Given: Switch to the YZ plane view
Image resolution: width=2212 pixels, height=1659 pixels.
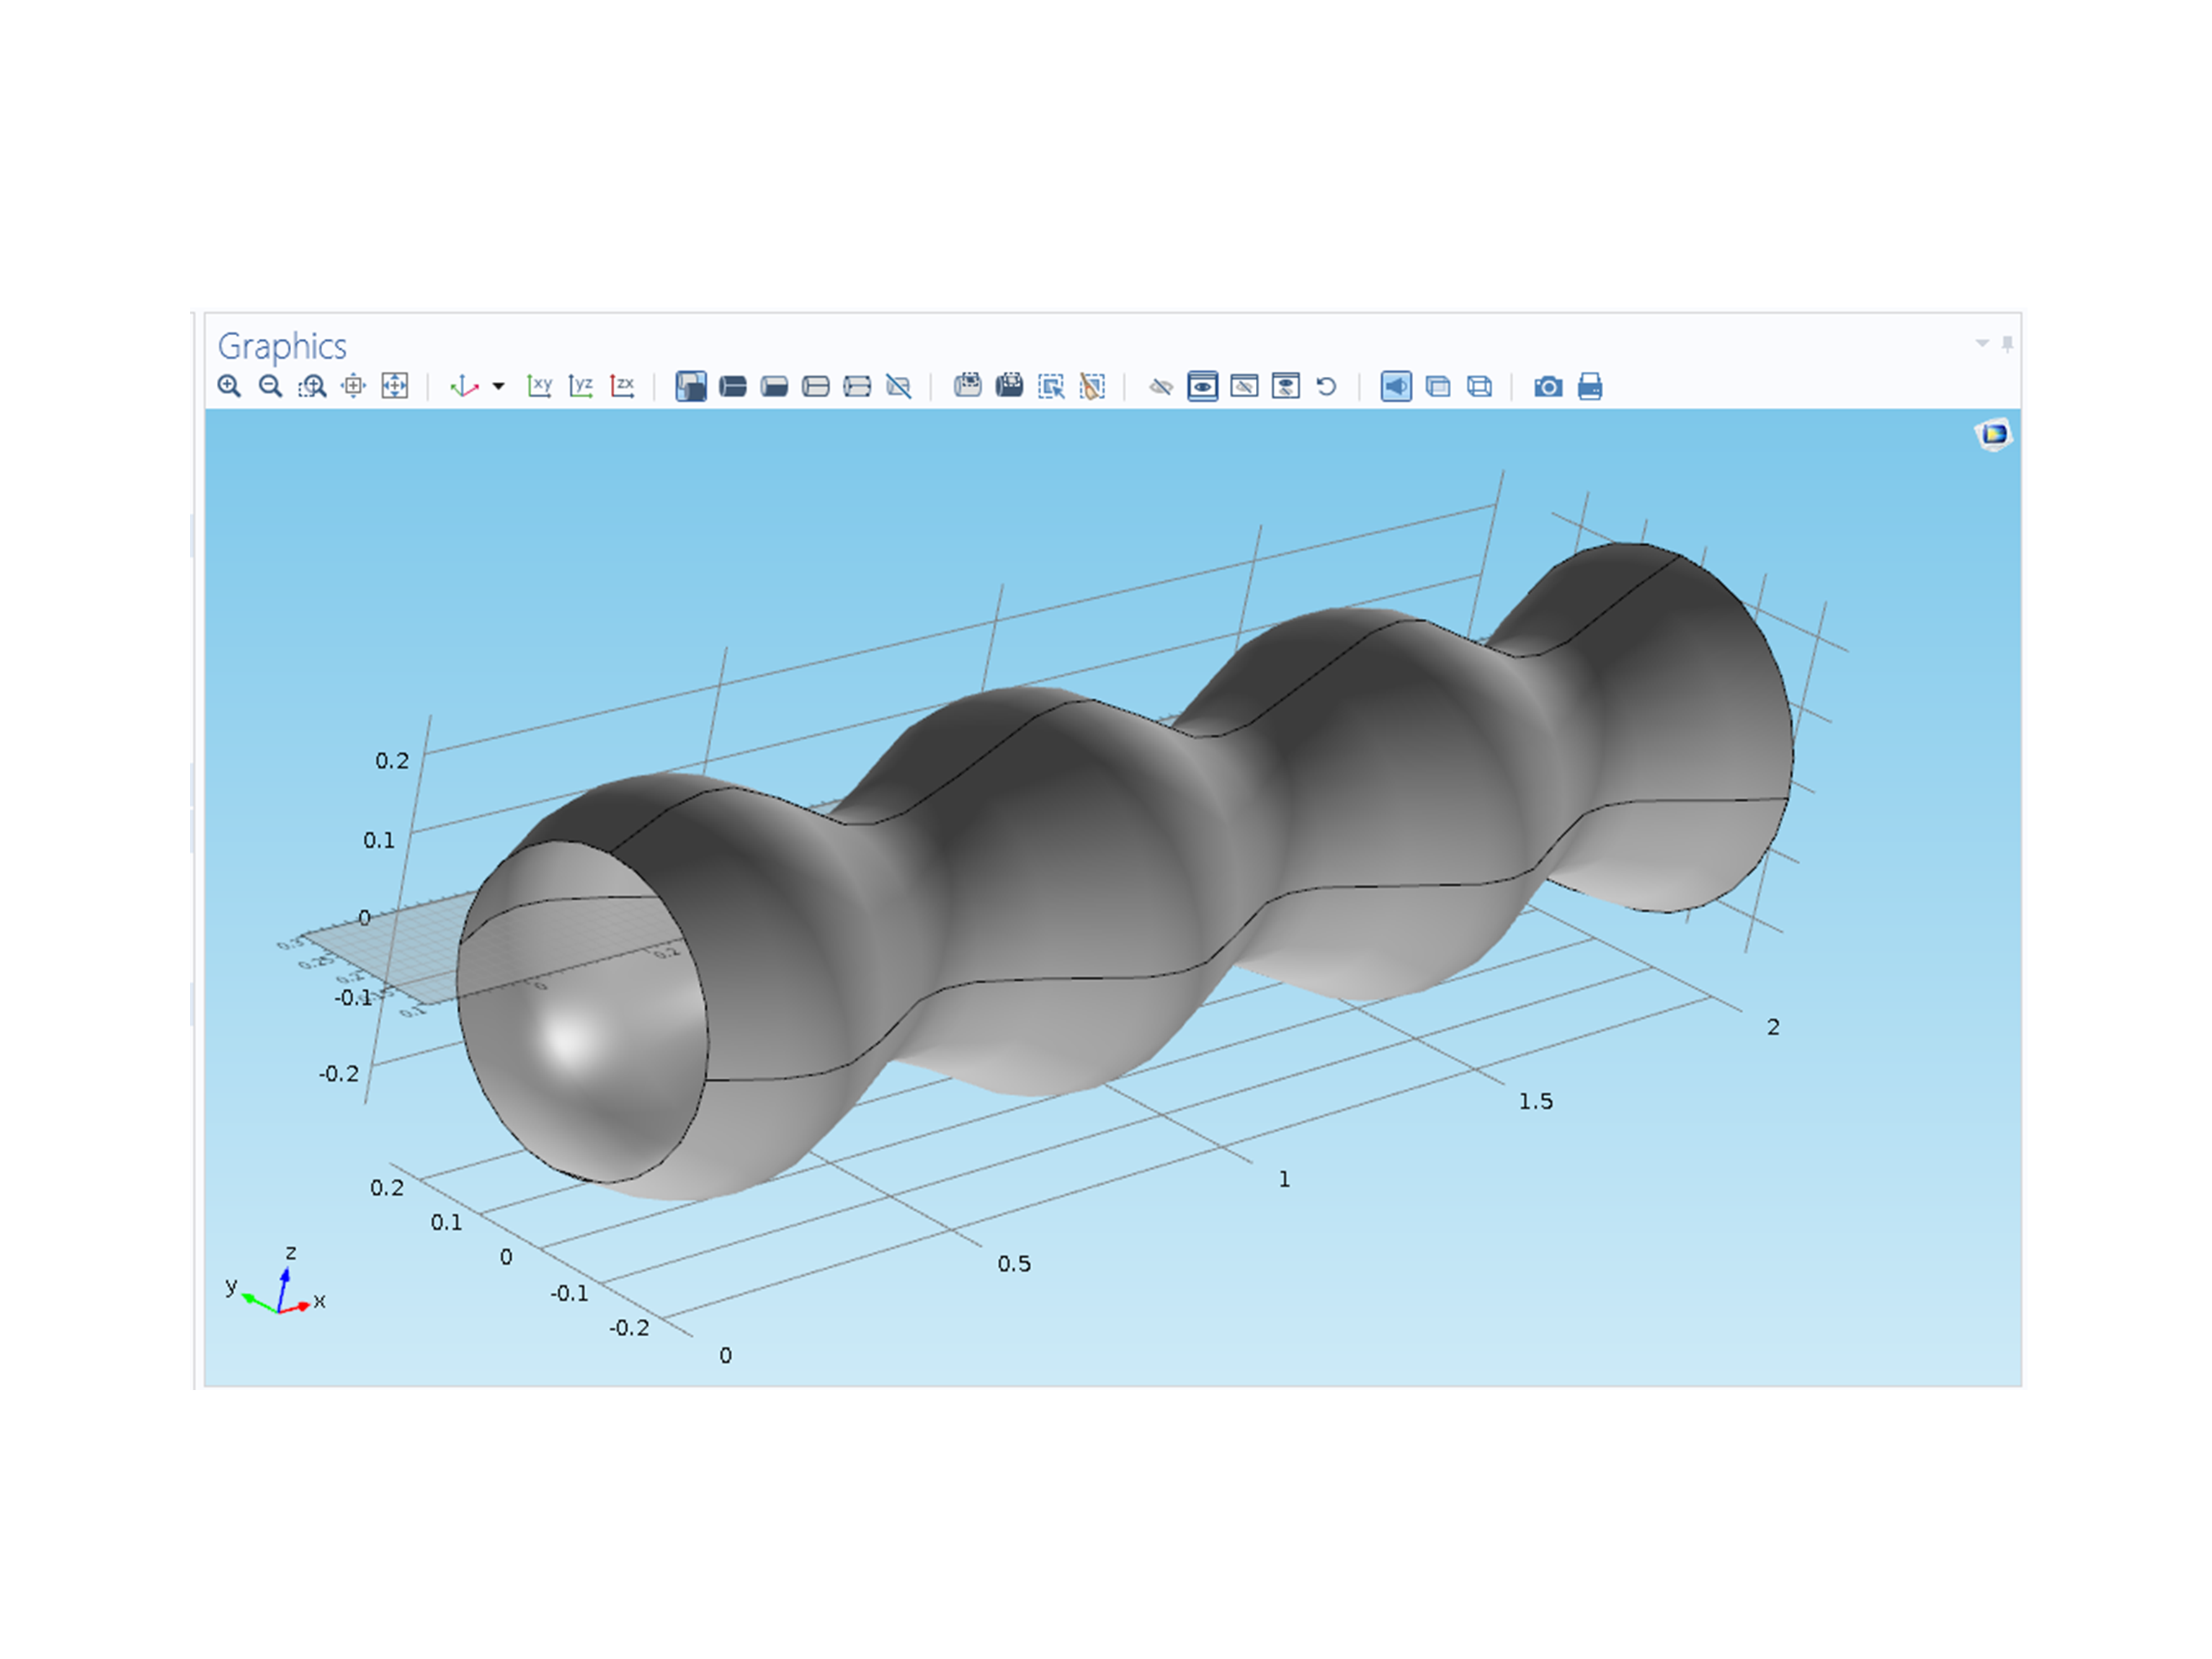Looking at the screenshot, I should click(581, 386).
